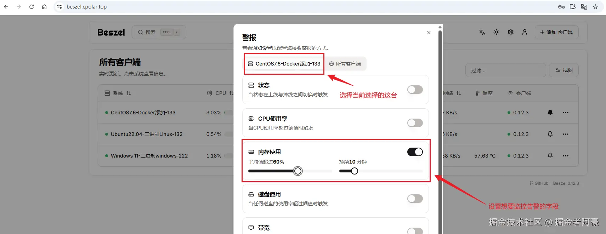Open the language switcher icon in Beszel header
Image resolution: width=606 pixels, height=234 pixels.
click(482, 32)
